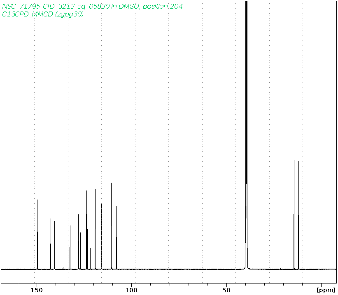Click the [ppm] axis unit label
Screen dimensions: 338x295
(326, 290)
